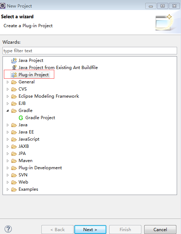Select the green Gradle Project icon
Viewport: 181px width, 234px height.
coord(21,118)
